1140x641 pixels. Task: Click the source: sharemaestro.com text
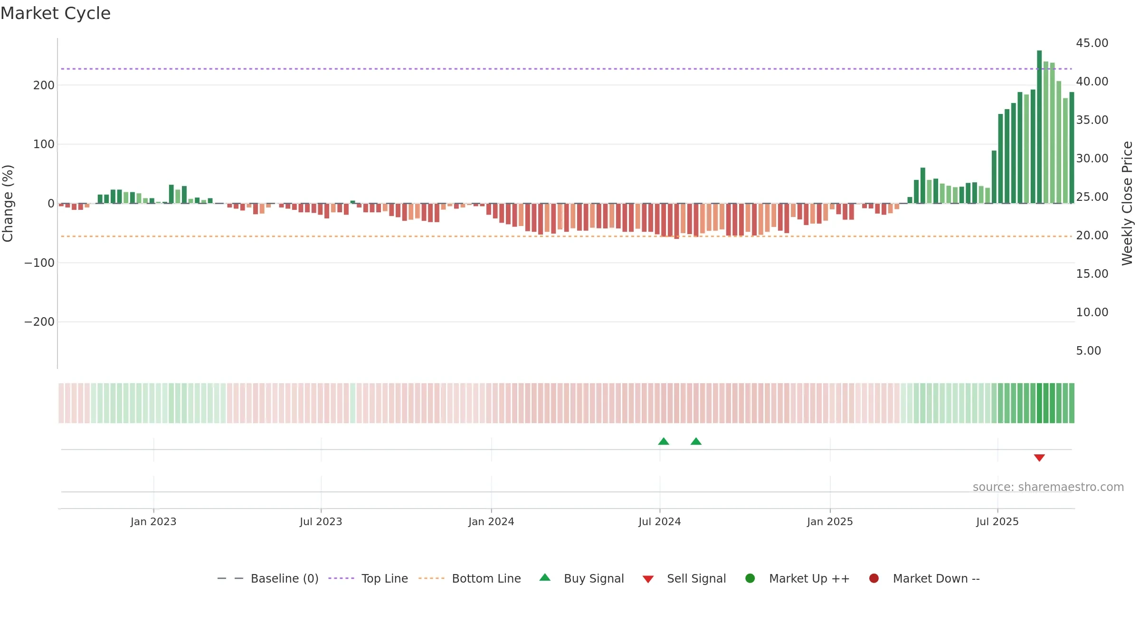(x=1048, y=487)
